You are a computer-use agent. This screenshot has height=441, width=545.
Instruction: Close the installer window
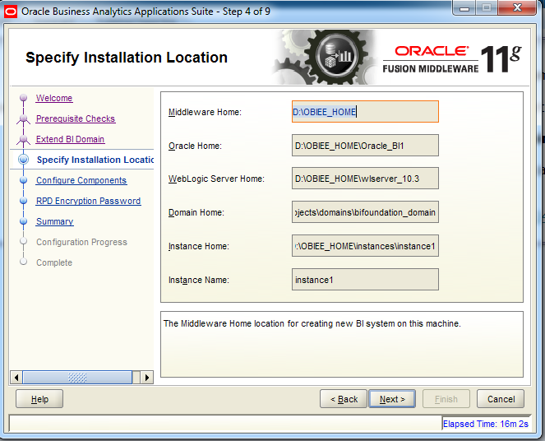pyautogui.click(x=517, y=7)
